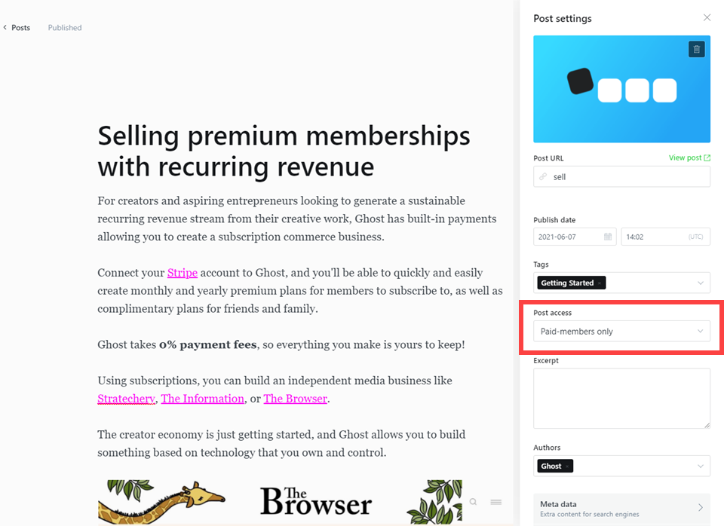Click the search icon on The Browser image
Viewport: 724px width, 526px height.
coord(474,502)
